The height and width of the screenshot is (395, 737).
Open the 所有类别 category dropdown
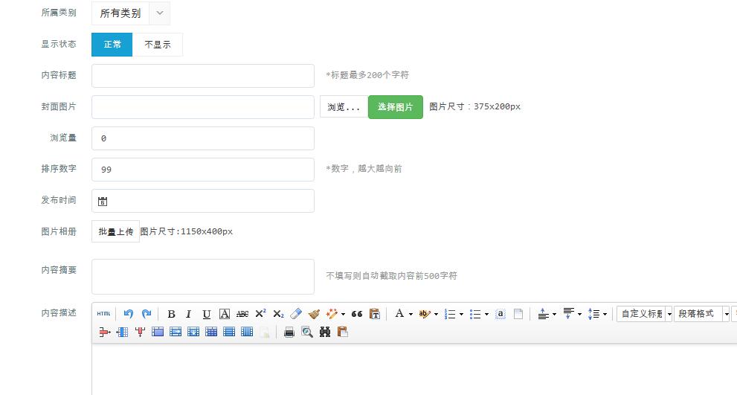[x=130, y=13]
